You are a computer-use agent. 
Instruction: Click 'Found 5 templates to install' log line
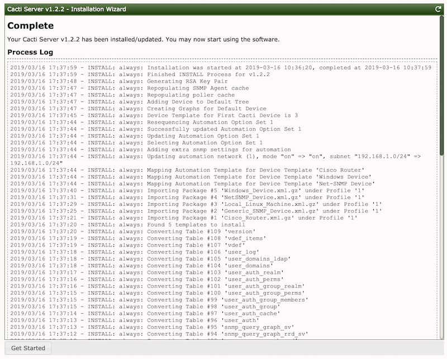coord(128,225)
